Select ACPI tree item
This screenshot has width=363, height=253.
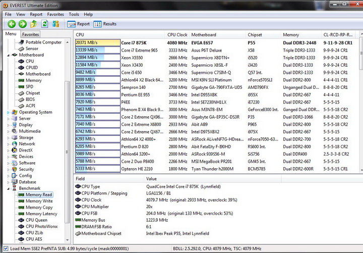[30, 106]
